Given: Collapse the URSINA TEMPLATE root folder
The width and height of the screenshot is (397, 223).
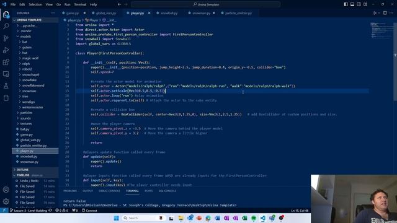Looking at the screenshot, I should click(35, 20).
